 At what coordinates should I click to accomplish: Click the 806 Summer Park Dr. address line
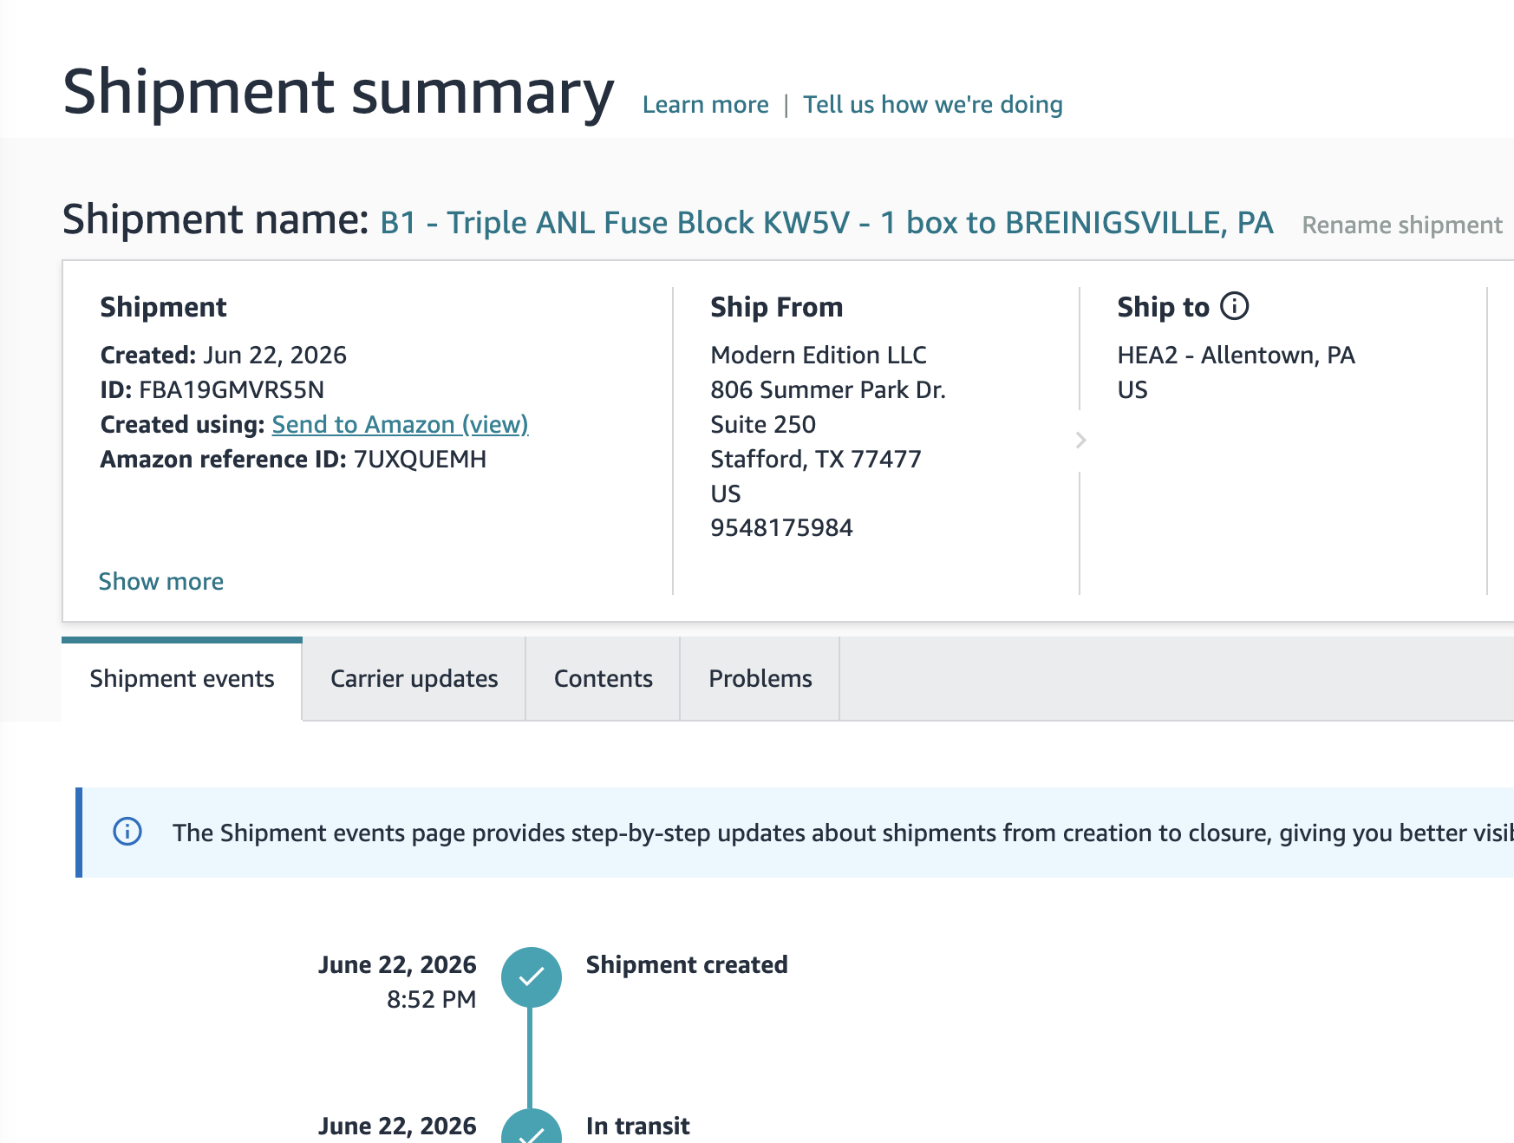point(828,389)
